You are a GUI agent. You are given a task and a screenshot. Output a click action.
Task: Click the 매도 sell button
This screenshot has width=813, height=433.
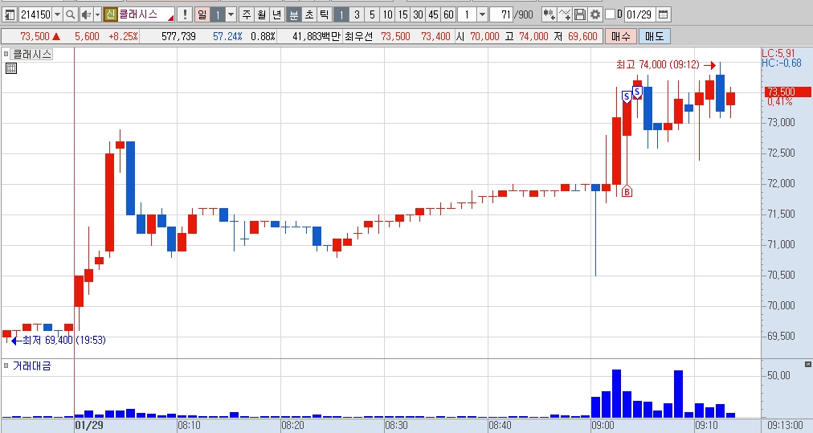click(655, 36)
